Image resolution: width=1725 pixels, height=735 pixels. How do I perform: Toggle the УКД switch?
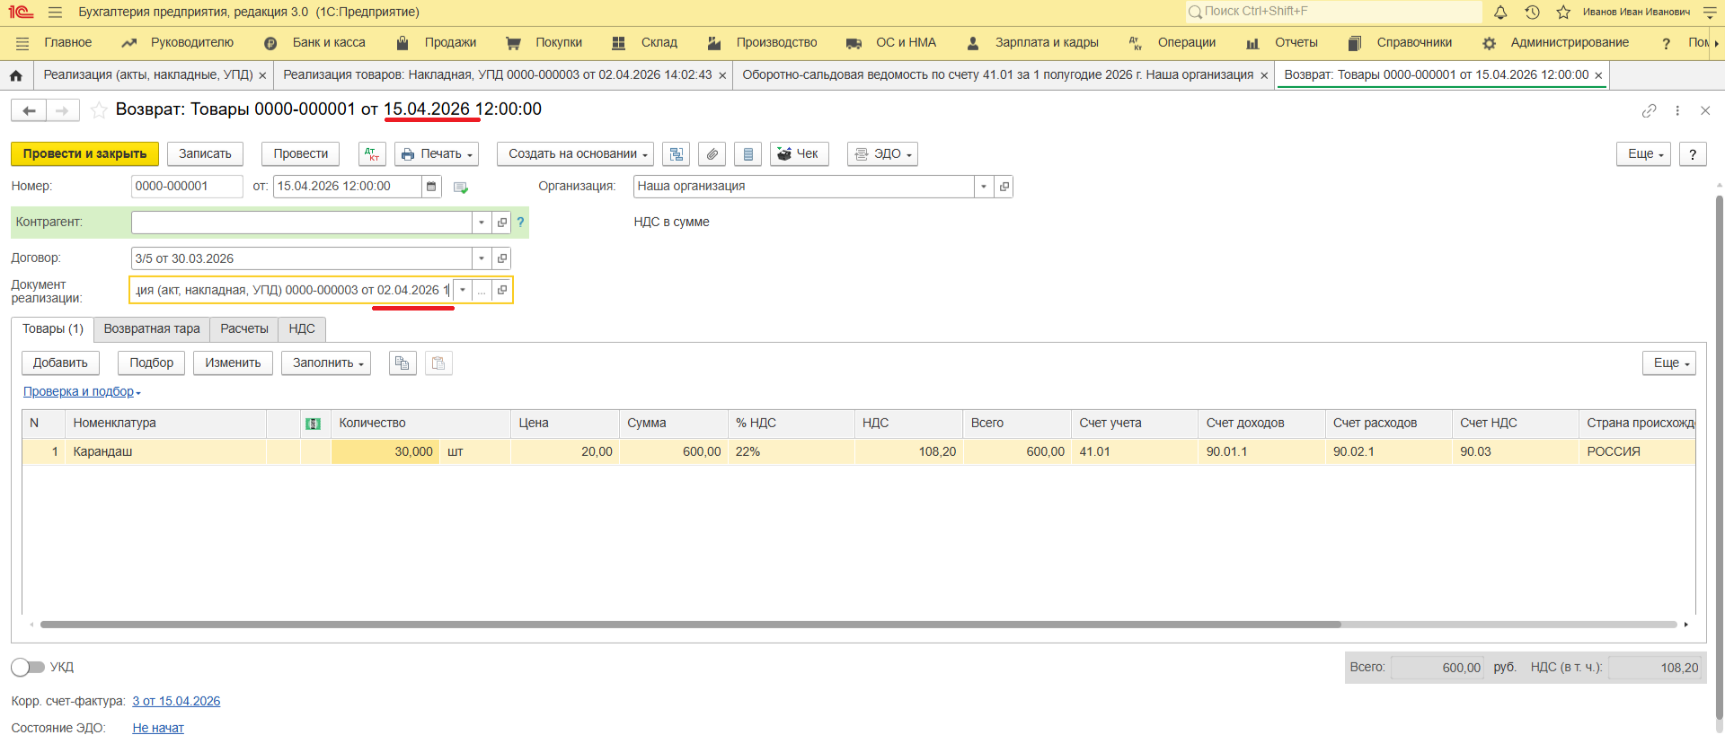pos(28,667)
